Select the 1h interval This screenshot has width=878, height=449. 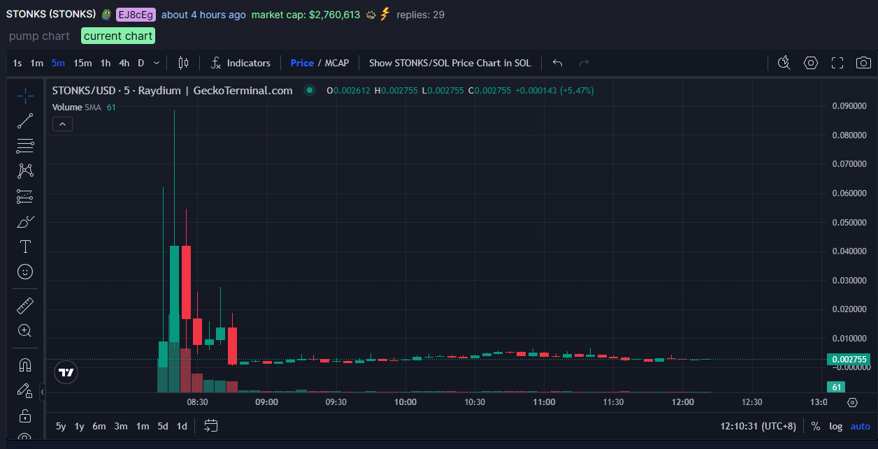pyautogui.click(x=105, y=63)
